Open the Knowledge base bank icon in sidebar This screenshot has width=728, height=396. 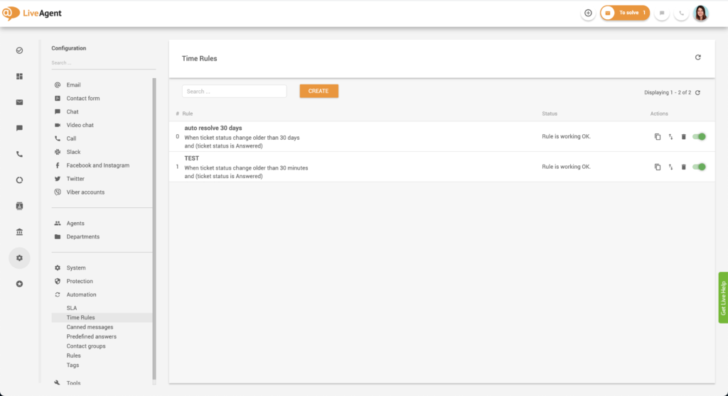19,232
